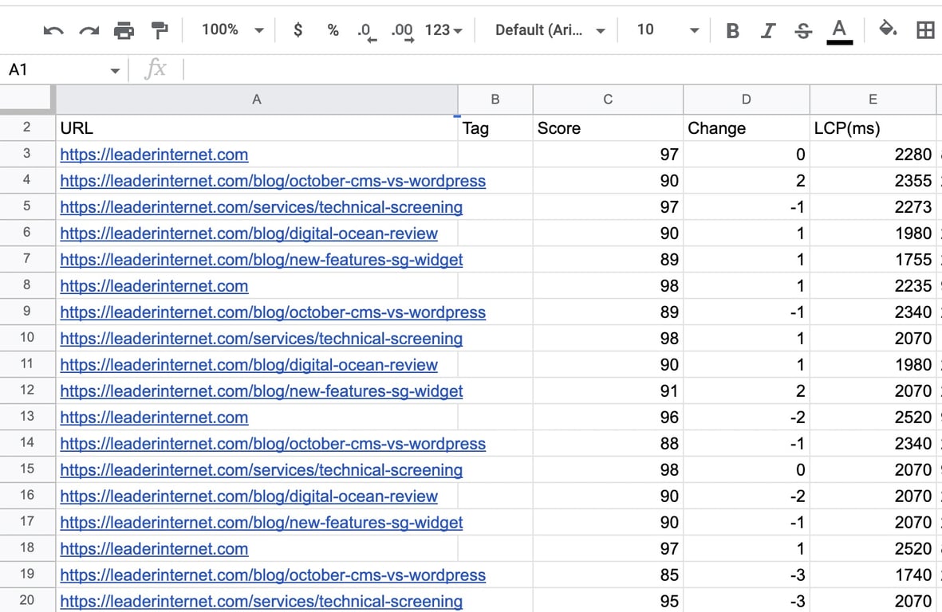This screenshot has height=612, width=942.
Task: Toggle Strikethrough formatting
Action: click(803, 30)
